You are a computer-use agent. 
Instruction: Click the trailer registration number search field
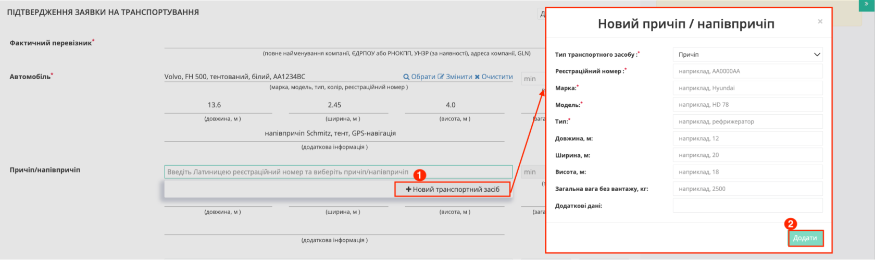338,172
